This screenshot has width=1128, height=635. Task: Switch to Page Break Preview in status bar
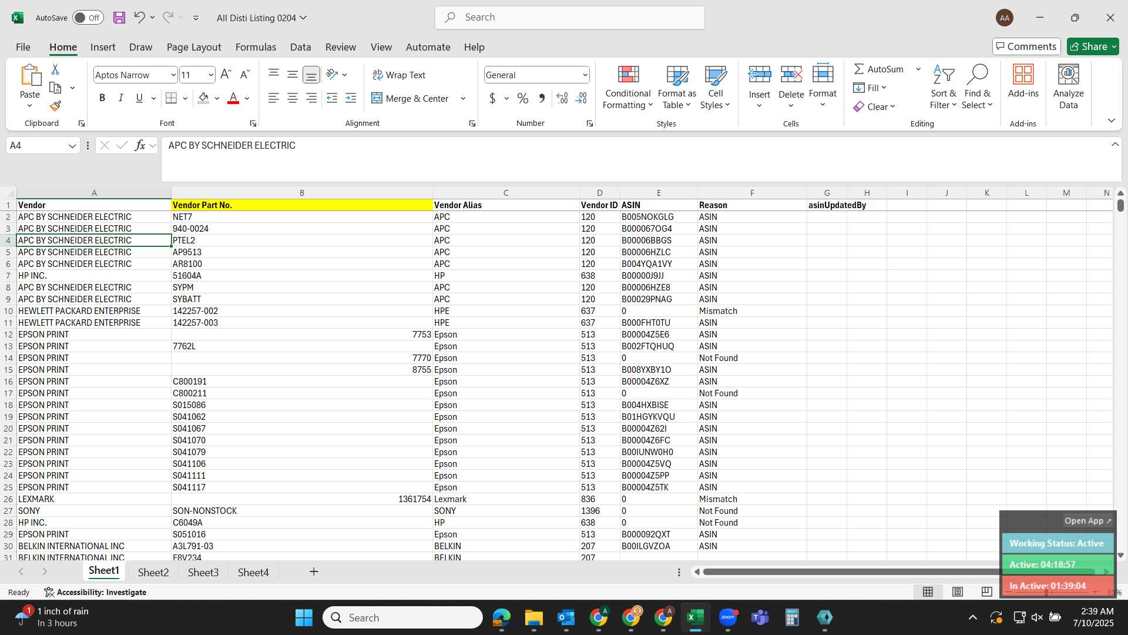point(987,591)
